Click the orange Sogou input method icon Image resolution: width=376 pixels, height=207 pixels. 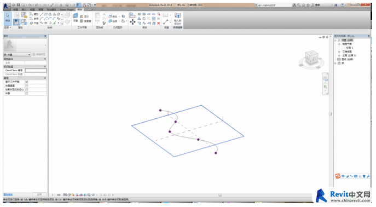(x=337, y=176)
